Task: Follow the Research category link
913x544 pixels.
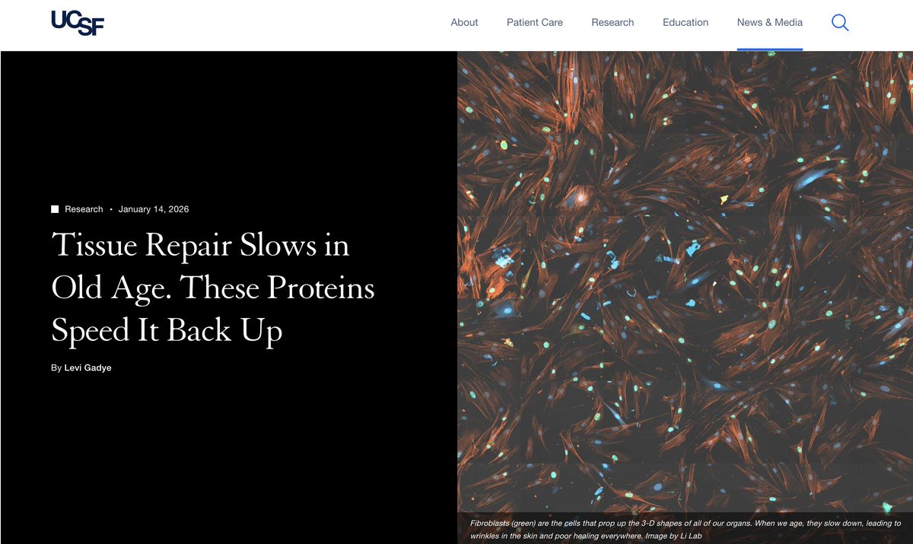Action: [x=84, y=209]
